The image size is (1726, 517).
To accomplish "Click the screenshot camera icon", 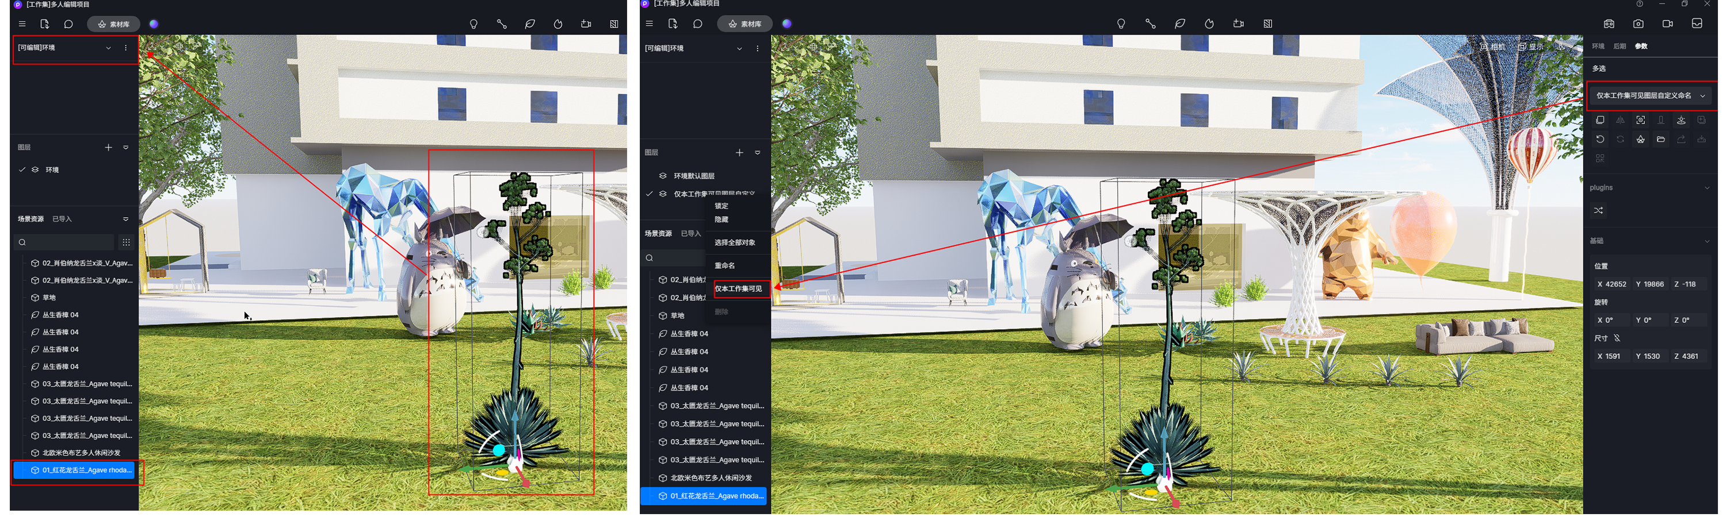I will pos(1638,24).
